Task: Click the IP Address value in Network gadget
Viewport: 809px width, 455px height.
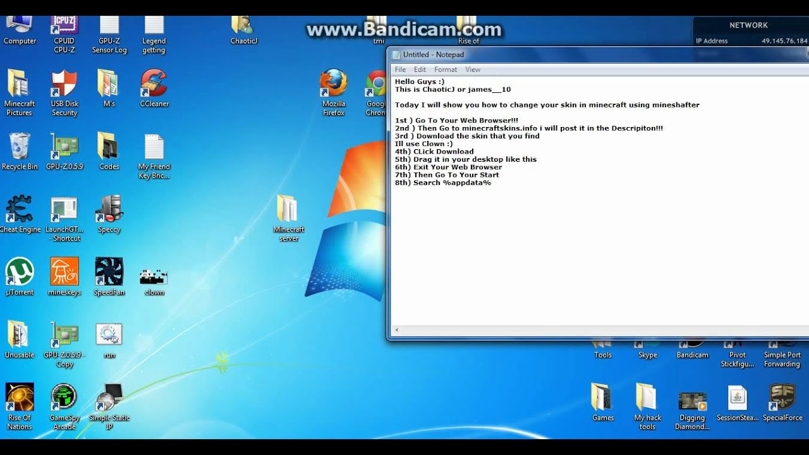Action: coord(784,41)
